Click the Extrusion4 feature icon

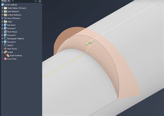(x=5, y=42)
